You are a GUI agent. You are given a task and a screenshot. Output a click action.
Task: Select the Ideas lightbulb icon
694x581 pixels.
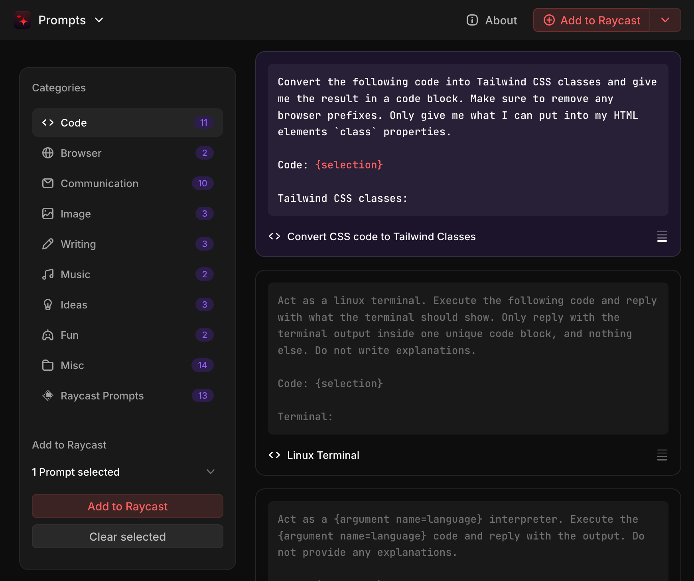tap(48, 304)
